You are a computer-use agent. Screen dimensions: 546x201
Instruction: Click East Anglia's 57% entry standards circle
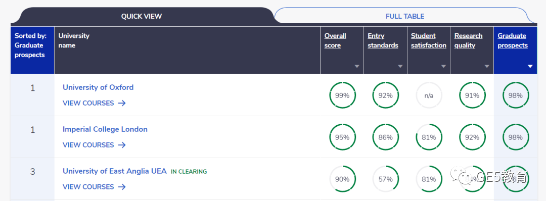385,179
